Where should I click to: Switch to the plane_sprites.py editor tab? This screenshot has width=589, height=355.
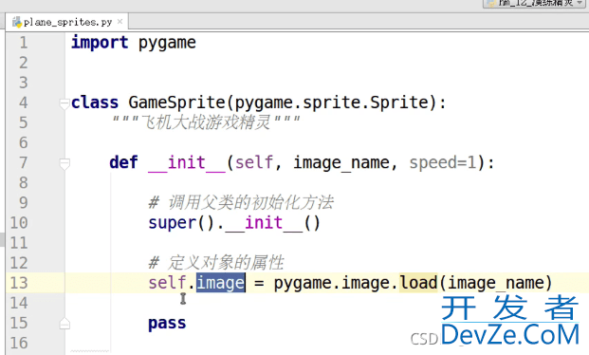pos(66,22)
